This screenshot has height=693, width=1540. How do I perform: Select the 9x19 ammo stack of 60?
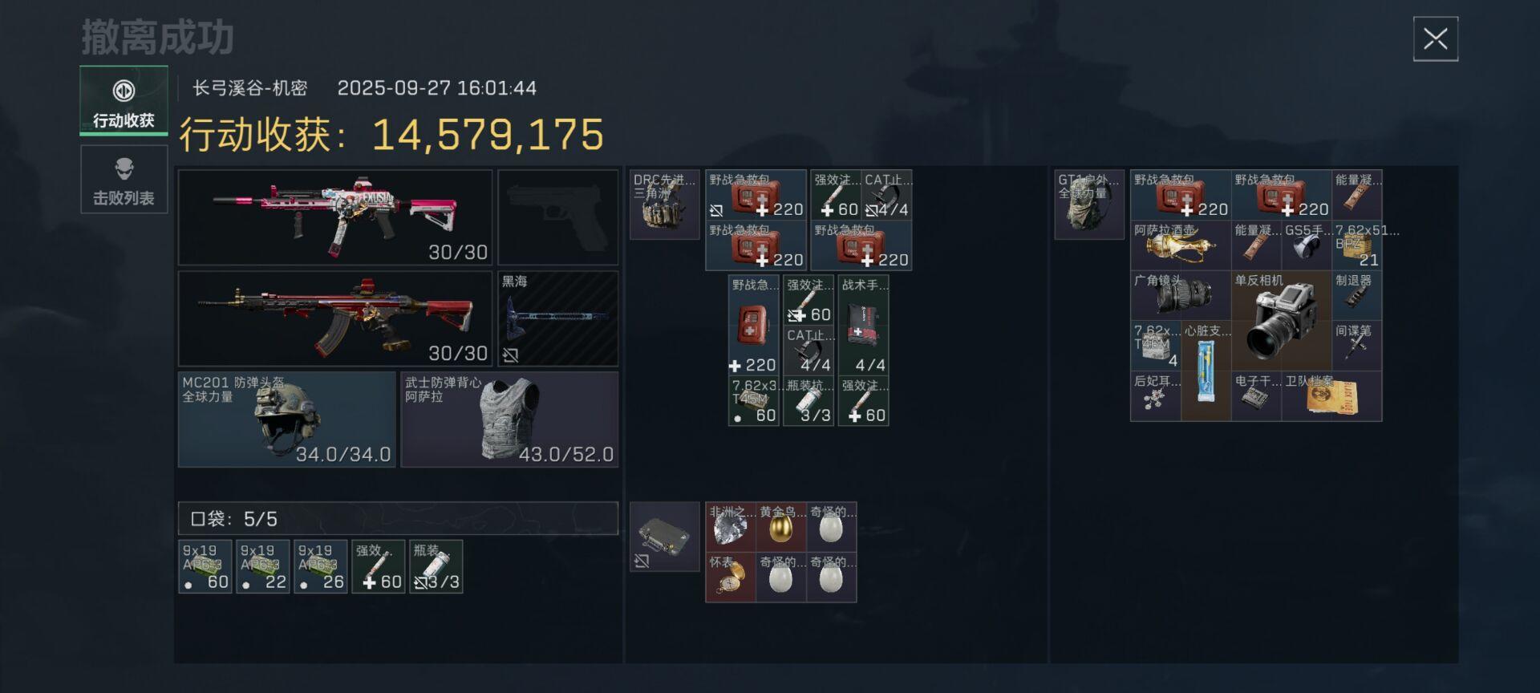click(205, 566)
